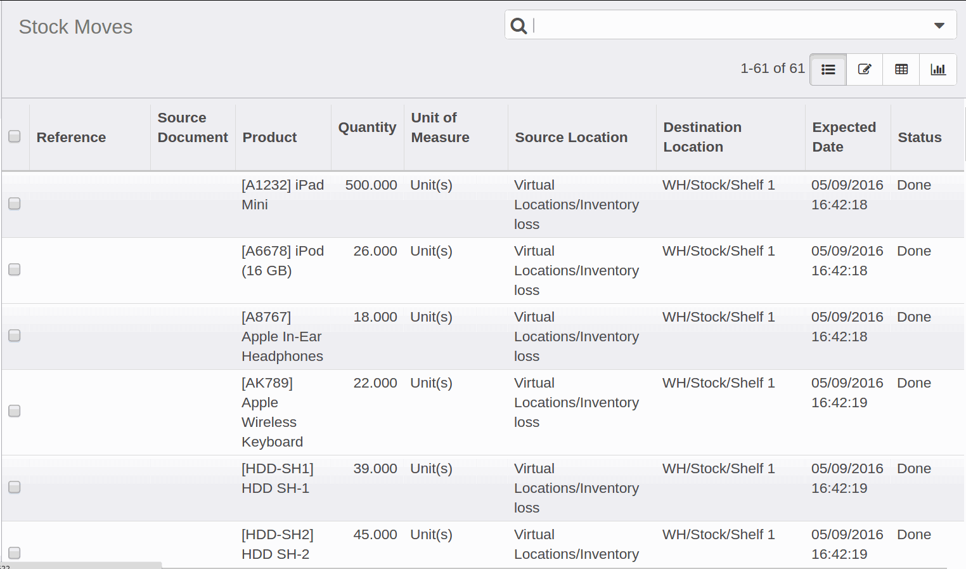Open the [A8767] Apple In-Ear Headphones cell
Image resolution: width=966 pixels, height=569 pixels.
click(x=282, y=337)
